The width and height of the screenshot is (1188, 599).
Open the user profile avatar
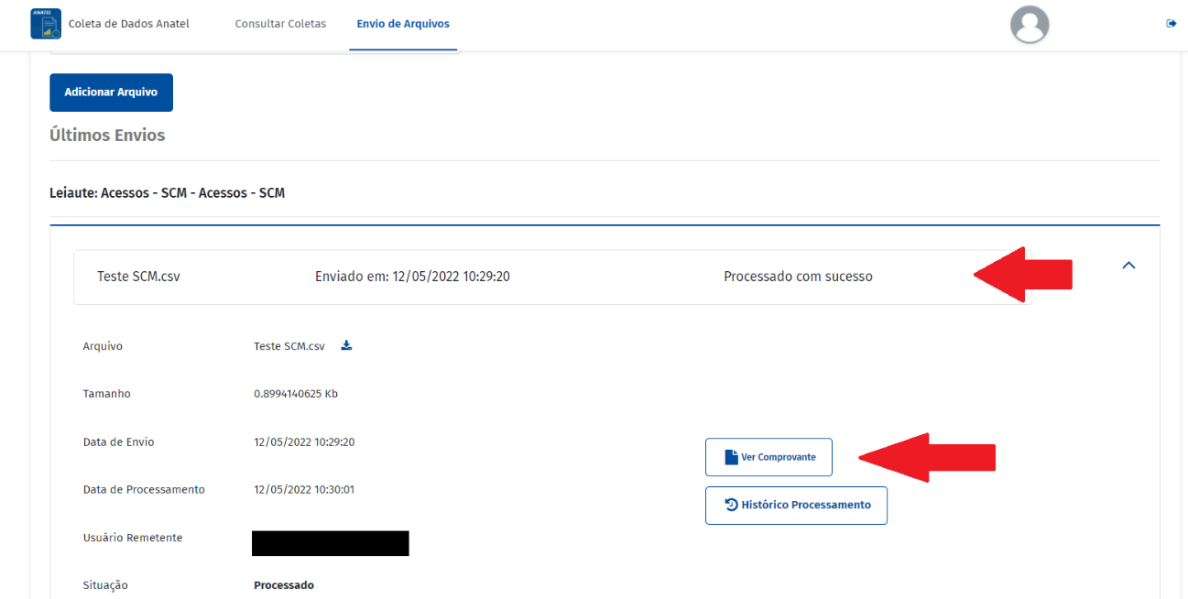tap(1030, 25)
